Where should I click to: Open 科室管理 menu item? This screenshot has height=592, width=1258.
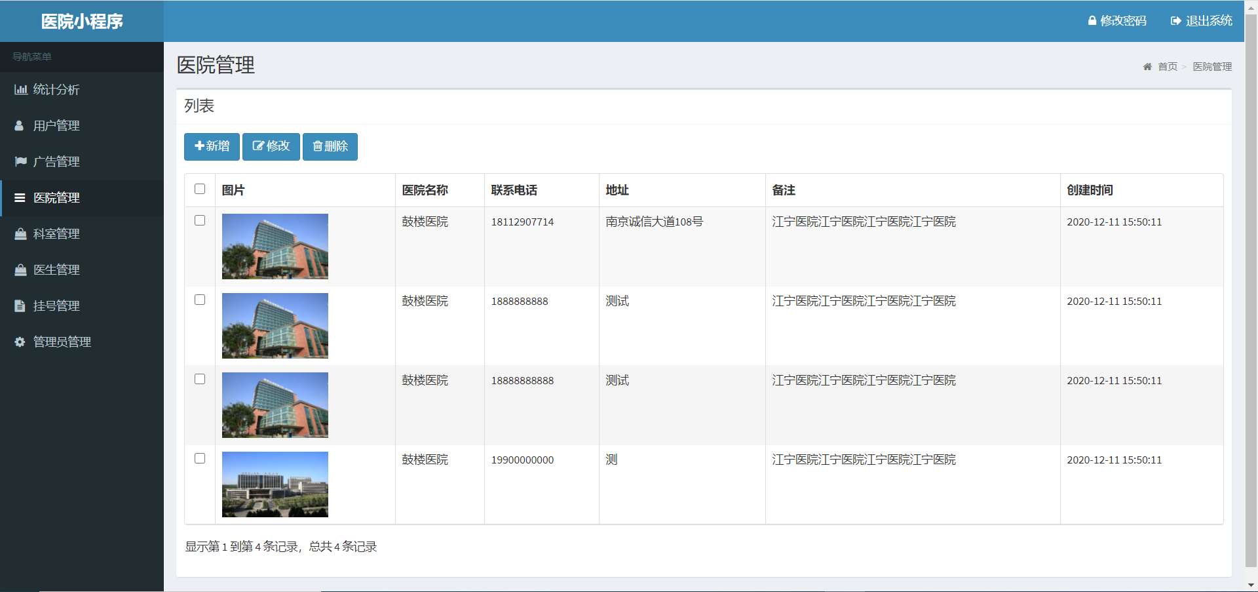pyautogui.click(x=82, y=234)
